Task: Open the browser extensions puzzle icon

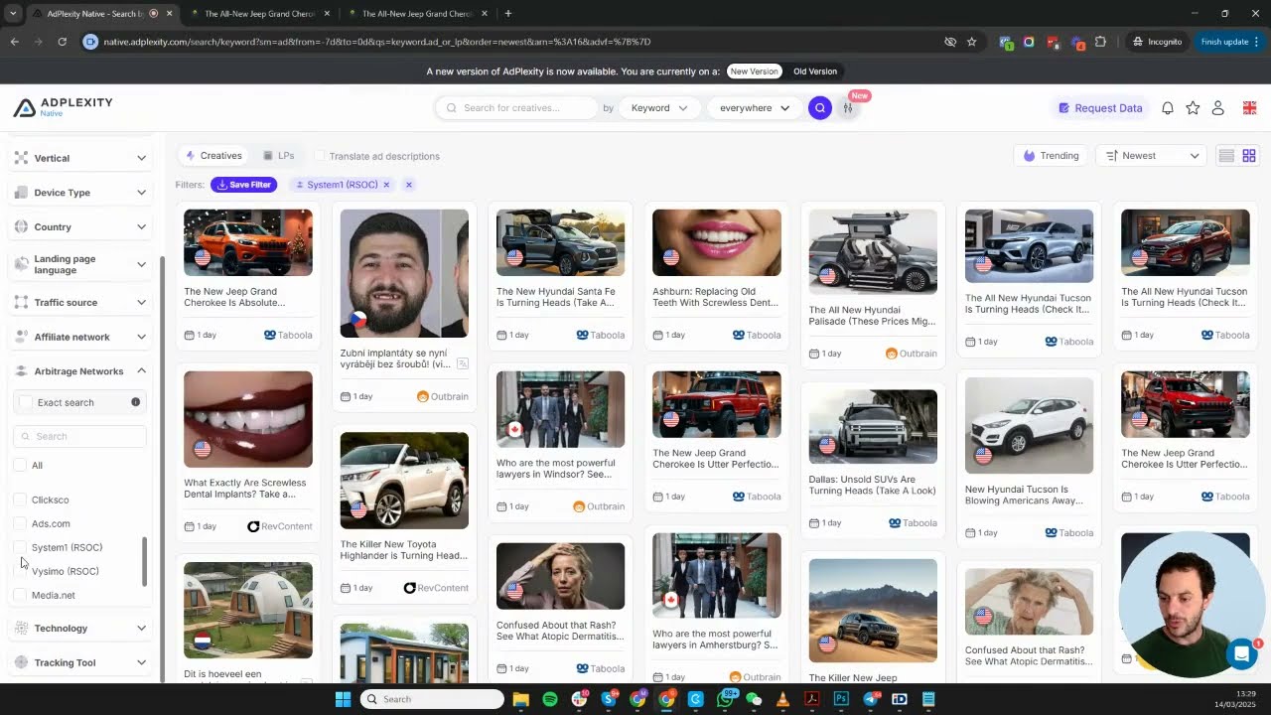Action: pos(1100,42)
